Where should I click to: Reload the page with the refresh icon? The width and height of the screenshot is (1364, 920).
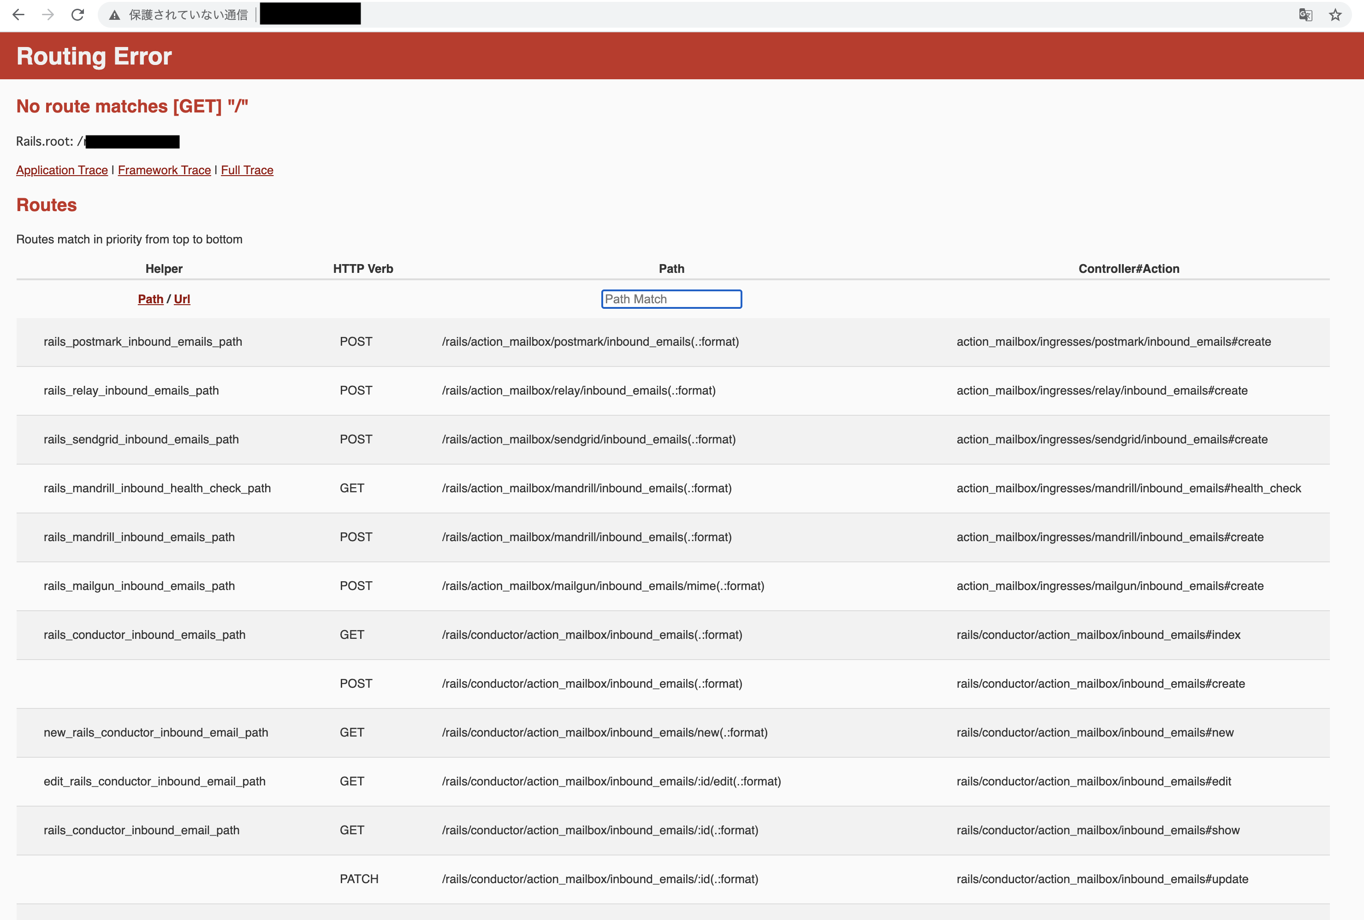[x=77, y=15]
